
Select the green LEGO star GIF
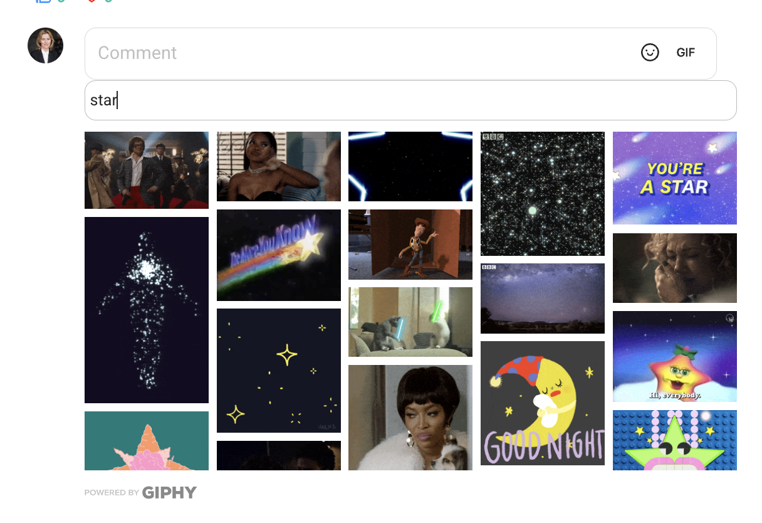(x=675, y=440)
